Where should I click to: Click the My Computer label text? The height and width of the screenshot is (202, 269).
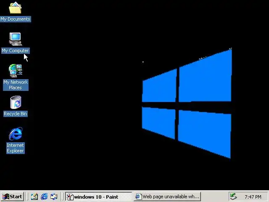[x=16, y=50]
